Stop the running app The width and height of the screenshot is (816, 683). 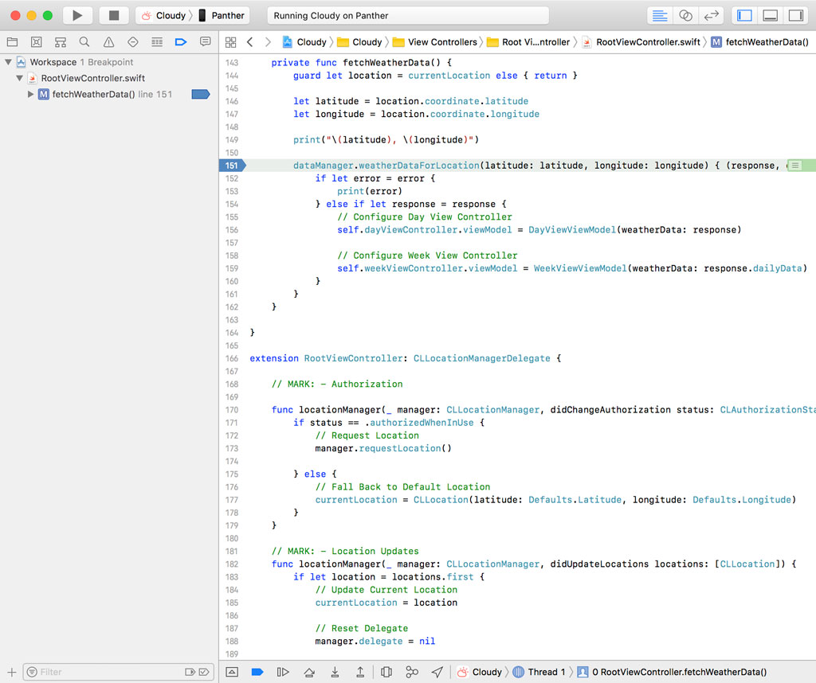(x=112, y=14)
